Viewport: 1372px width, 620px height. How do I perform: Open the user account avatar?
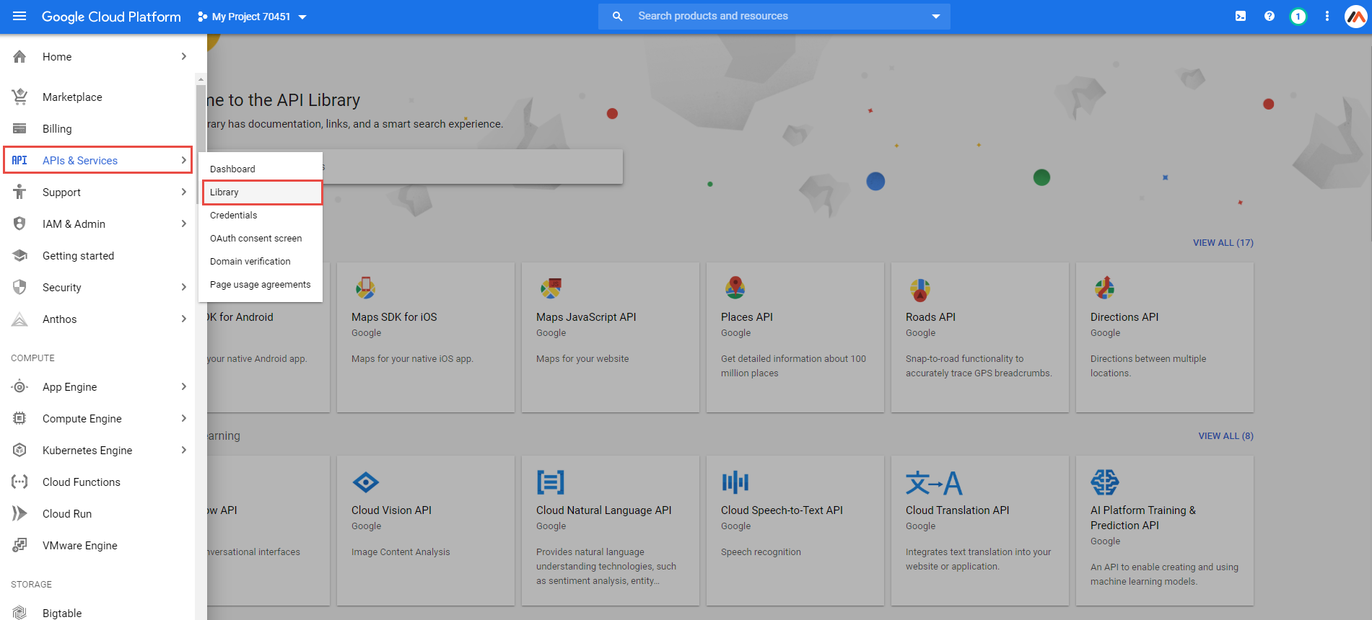(1356, 16)
